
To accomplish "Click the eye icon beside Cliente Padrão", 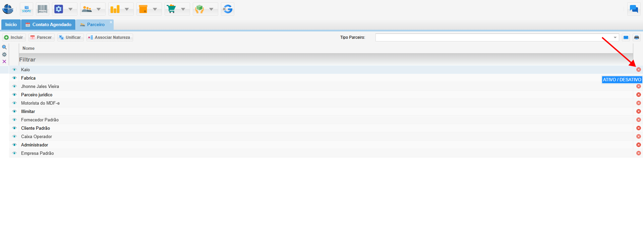I will click(x=14, y=128).
